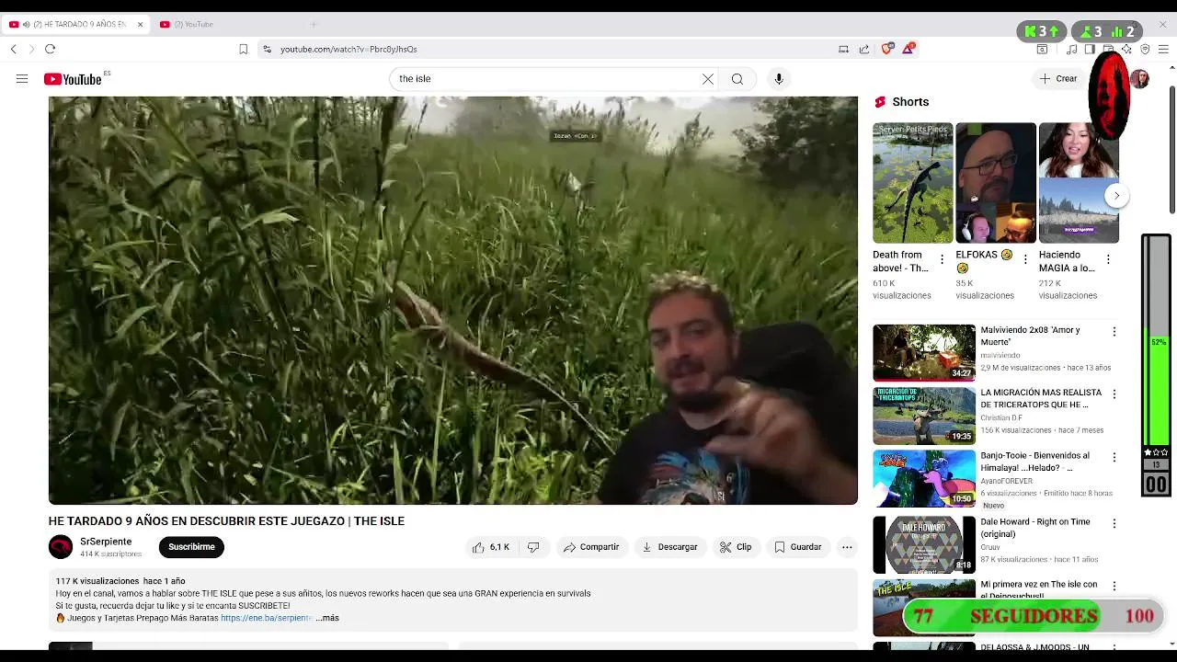Open more actions three-dot menu under video
The image size is (1177, 662).
847,547
